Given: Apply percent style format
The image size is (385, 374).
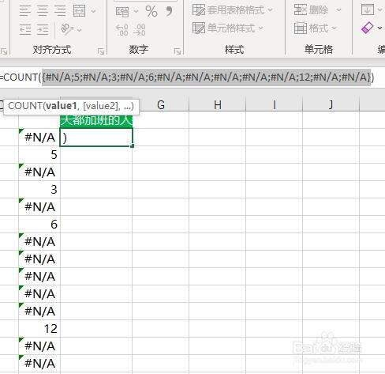Looking at the screenshot, I should 151,11.
